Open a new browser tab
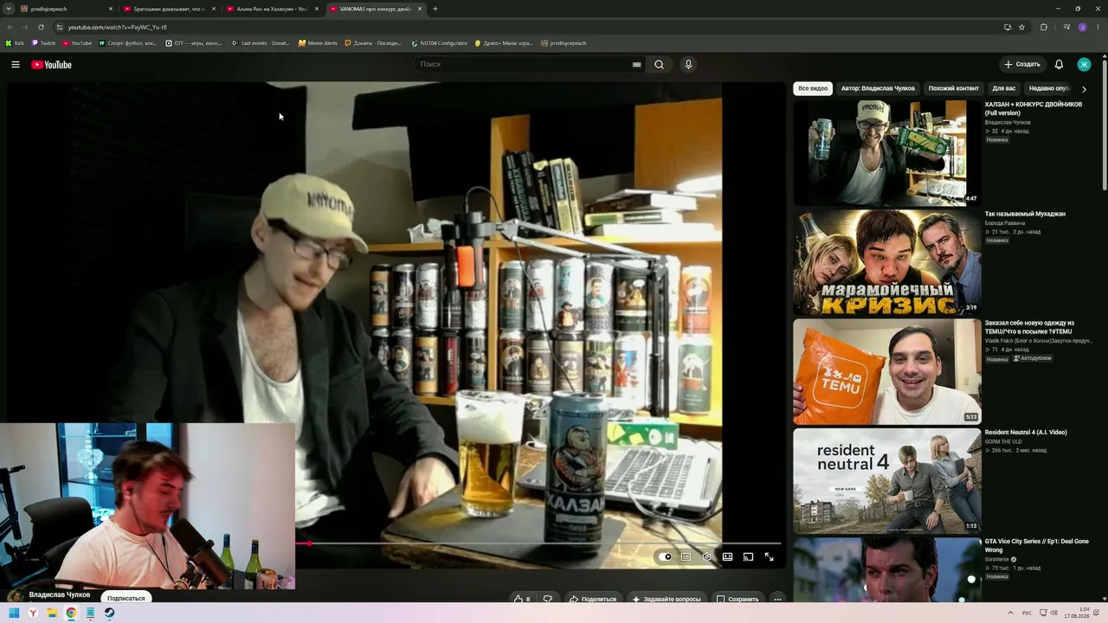 pyautogui.click(x=435, y=9)
